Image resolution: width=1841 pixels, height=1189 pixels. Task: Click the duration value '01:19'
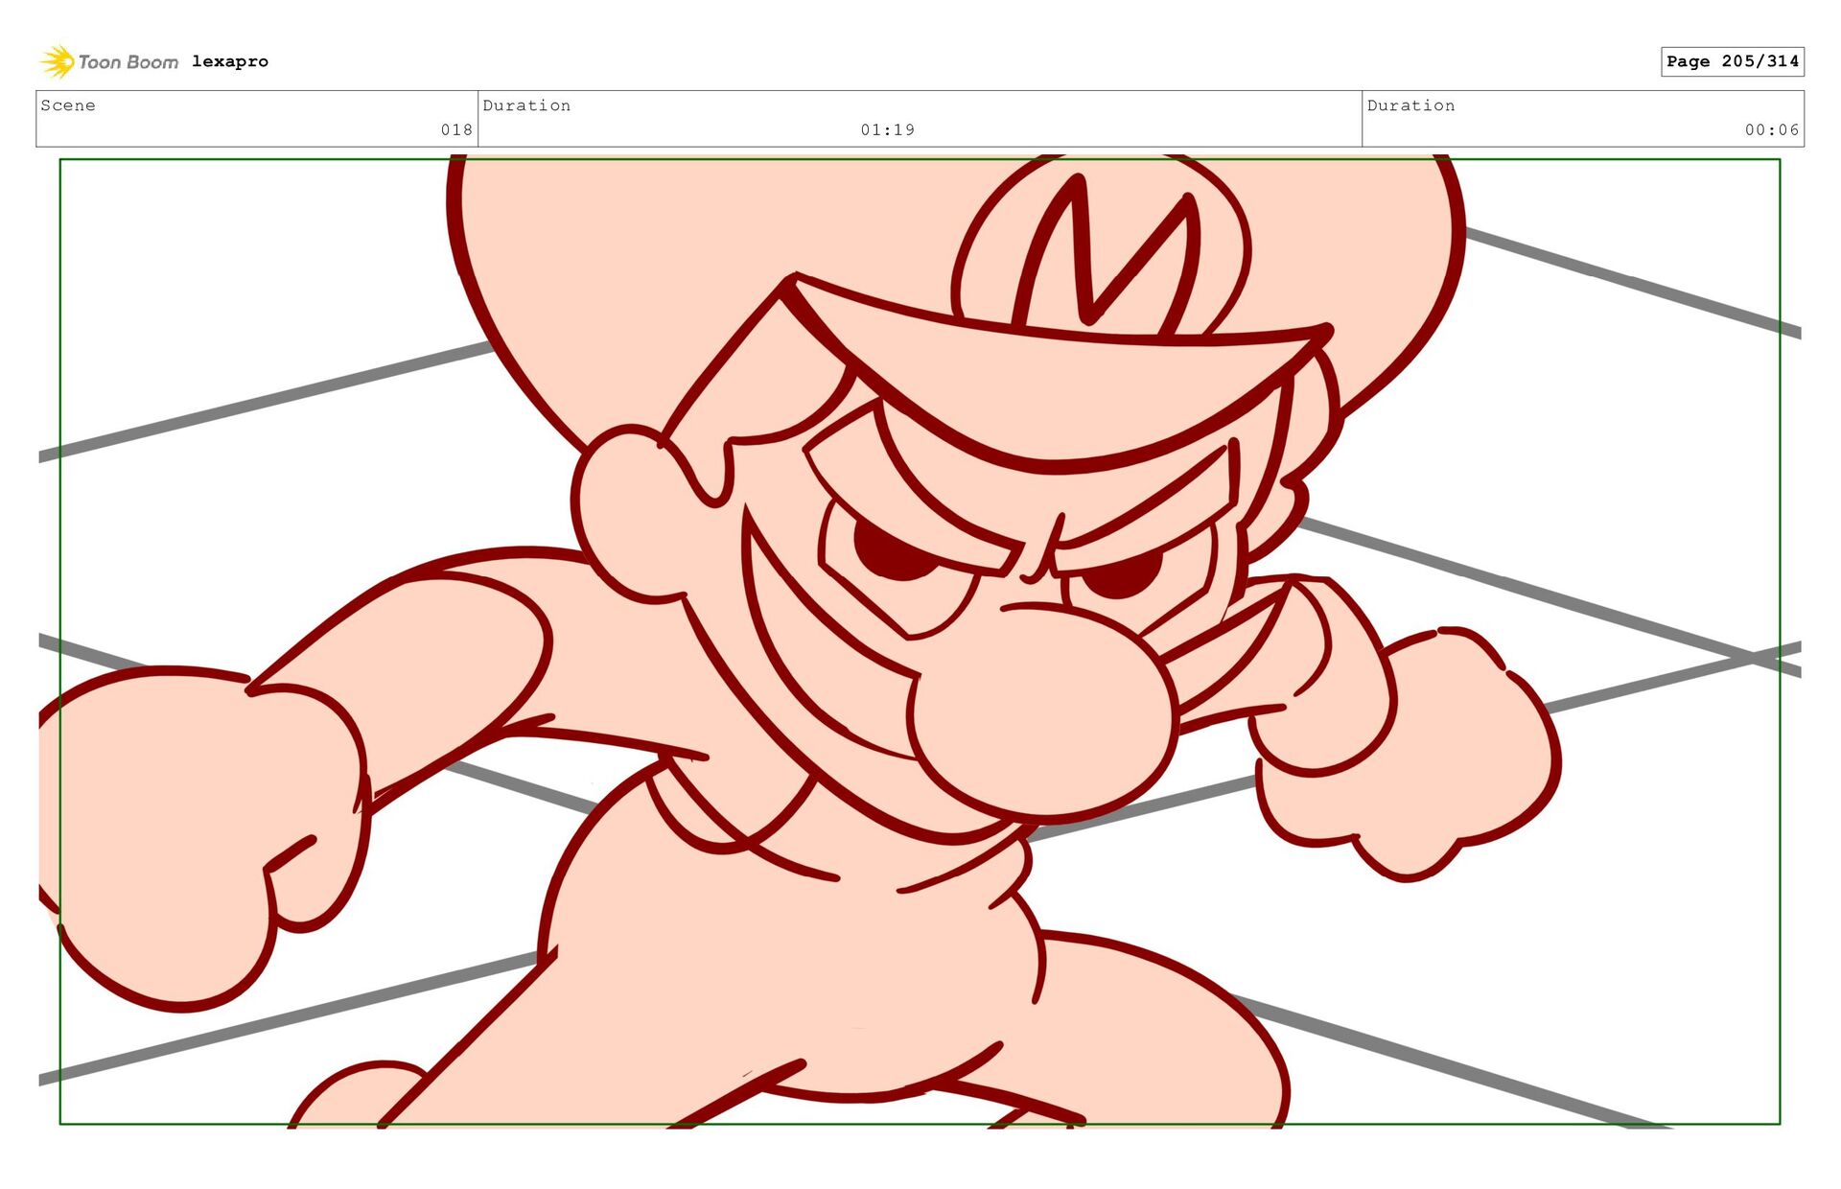point(888,129)
